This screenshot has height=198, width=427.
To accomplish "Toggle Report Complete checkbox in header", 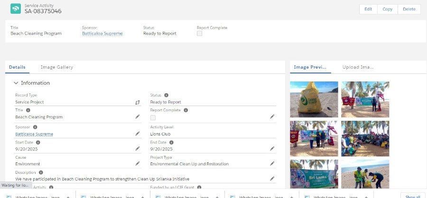I will coord(199,34).
